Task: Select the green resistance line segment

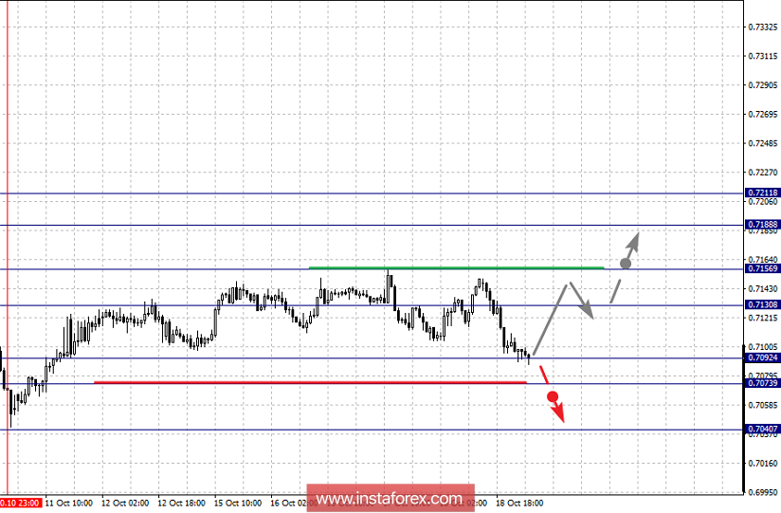Action: [456, 267]
